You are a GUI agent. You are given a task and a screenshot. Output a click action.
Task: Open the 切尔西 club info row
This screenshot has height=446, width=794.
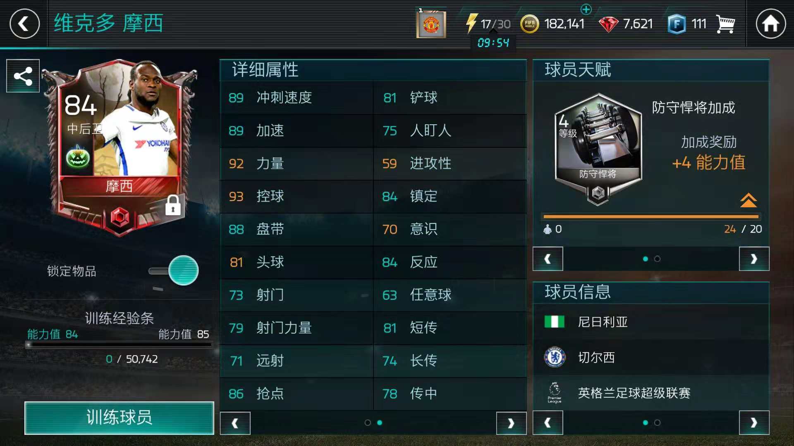click(x=651, y=358)
